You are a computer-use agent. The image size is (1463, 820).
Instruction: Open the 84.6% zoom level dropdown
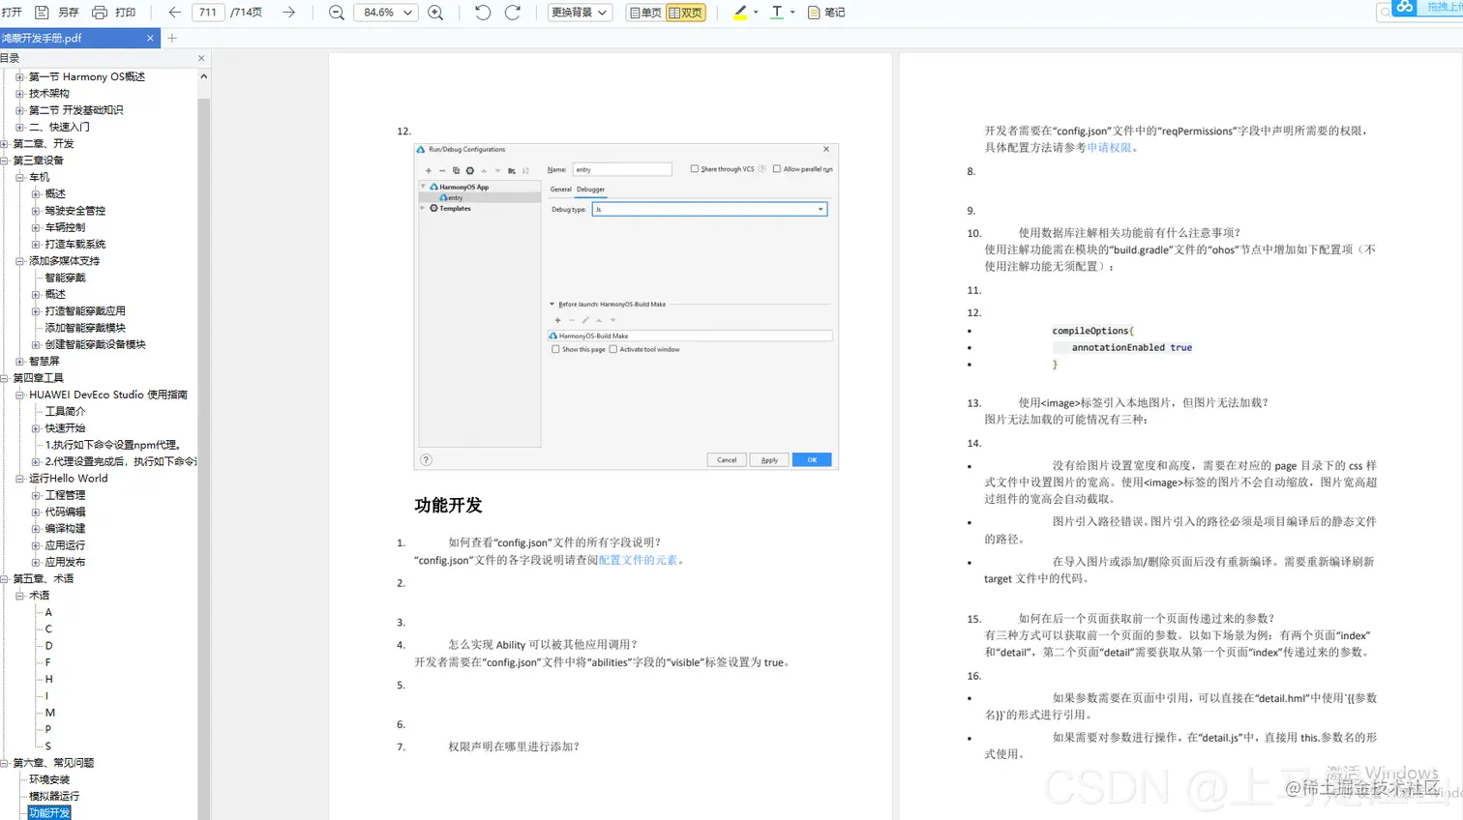click(386, 13)
